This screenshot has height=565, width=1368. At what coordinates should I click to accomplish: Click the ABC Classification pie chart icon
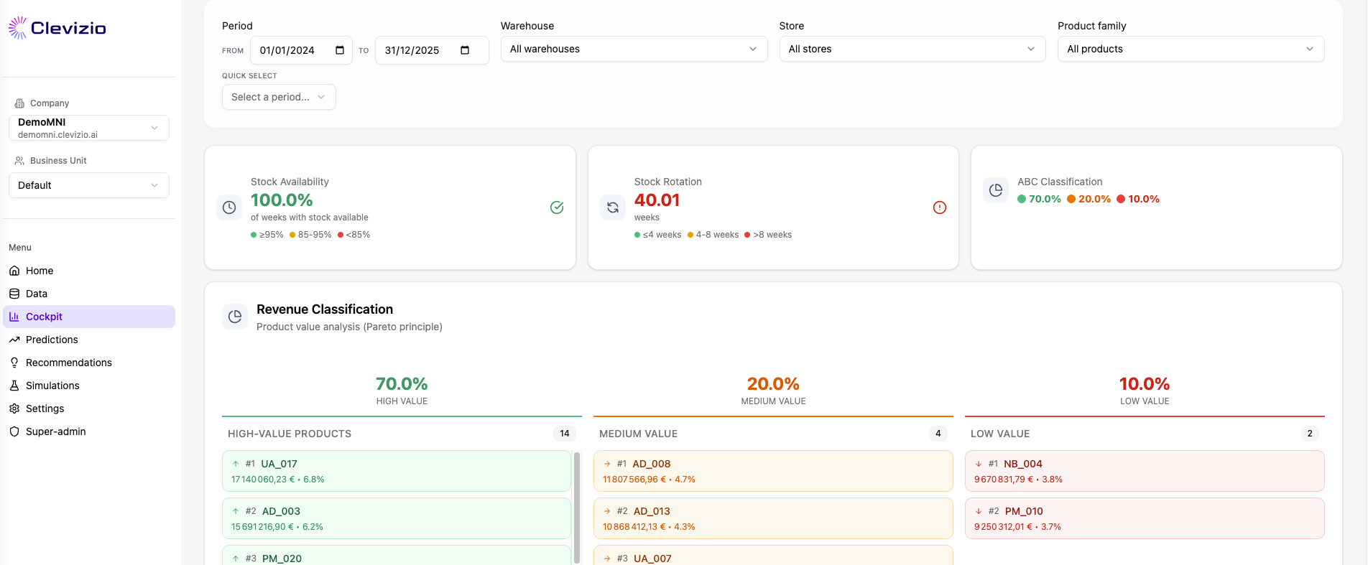point(996,190)
